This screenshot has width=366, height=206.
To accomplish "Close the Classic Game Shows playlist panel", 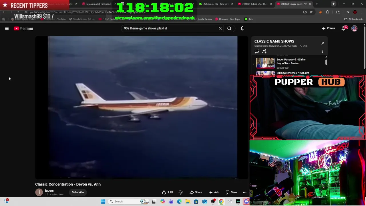I will click(x=323, y=43).
